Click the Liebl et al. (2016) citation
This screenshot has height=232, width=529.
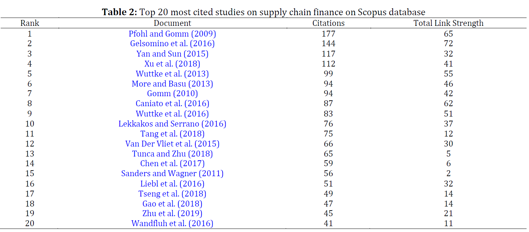pyautogui.click(x=172, y=184)
